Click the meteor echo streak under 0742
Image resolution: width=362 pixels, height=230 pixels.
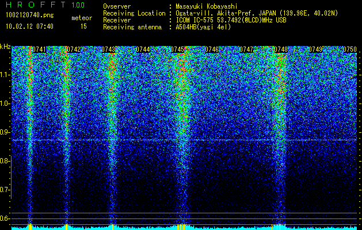pyautogui.click(x=67, y=135)
